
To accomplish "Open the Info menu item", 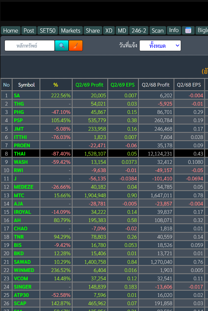I will coord(174,30).
